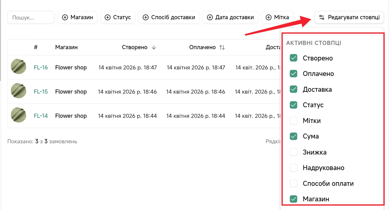Open the Дата доставки filter
389x210 pixels.
230,17
